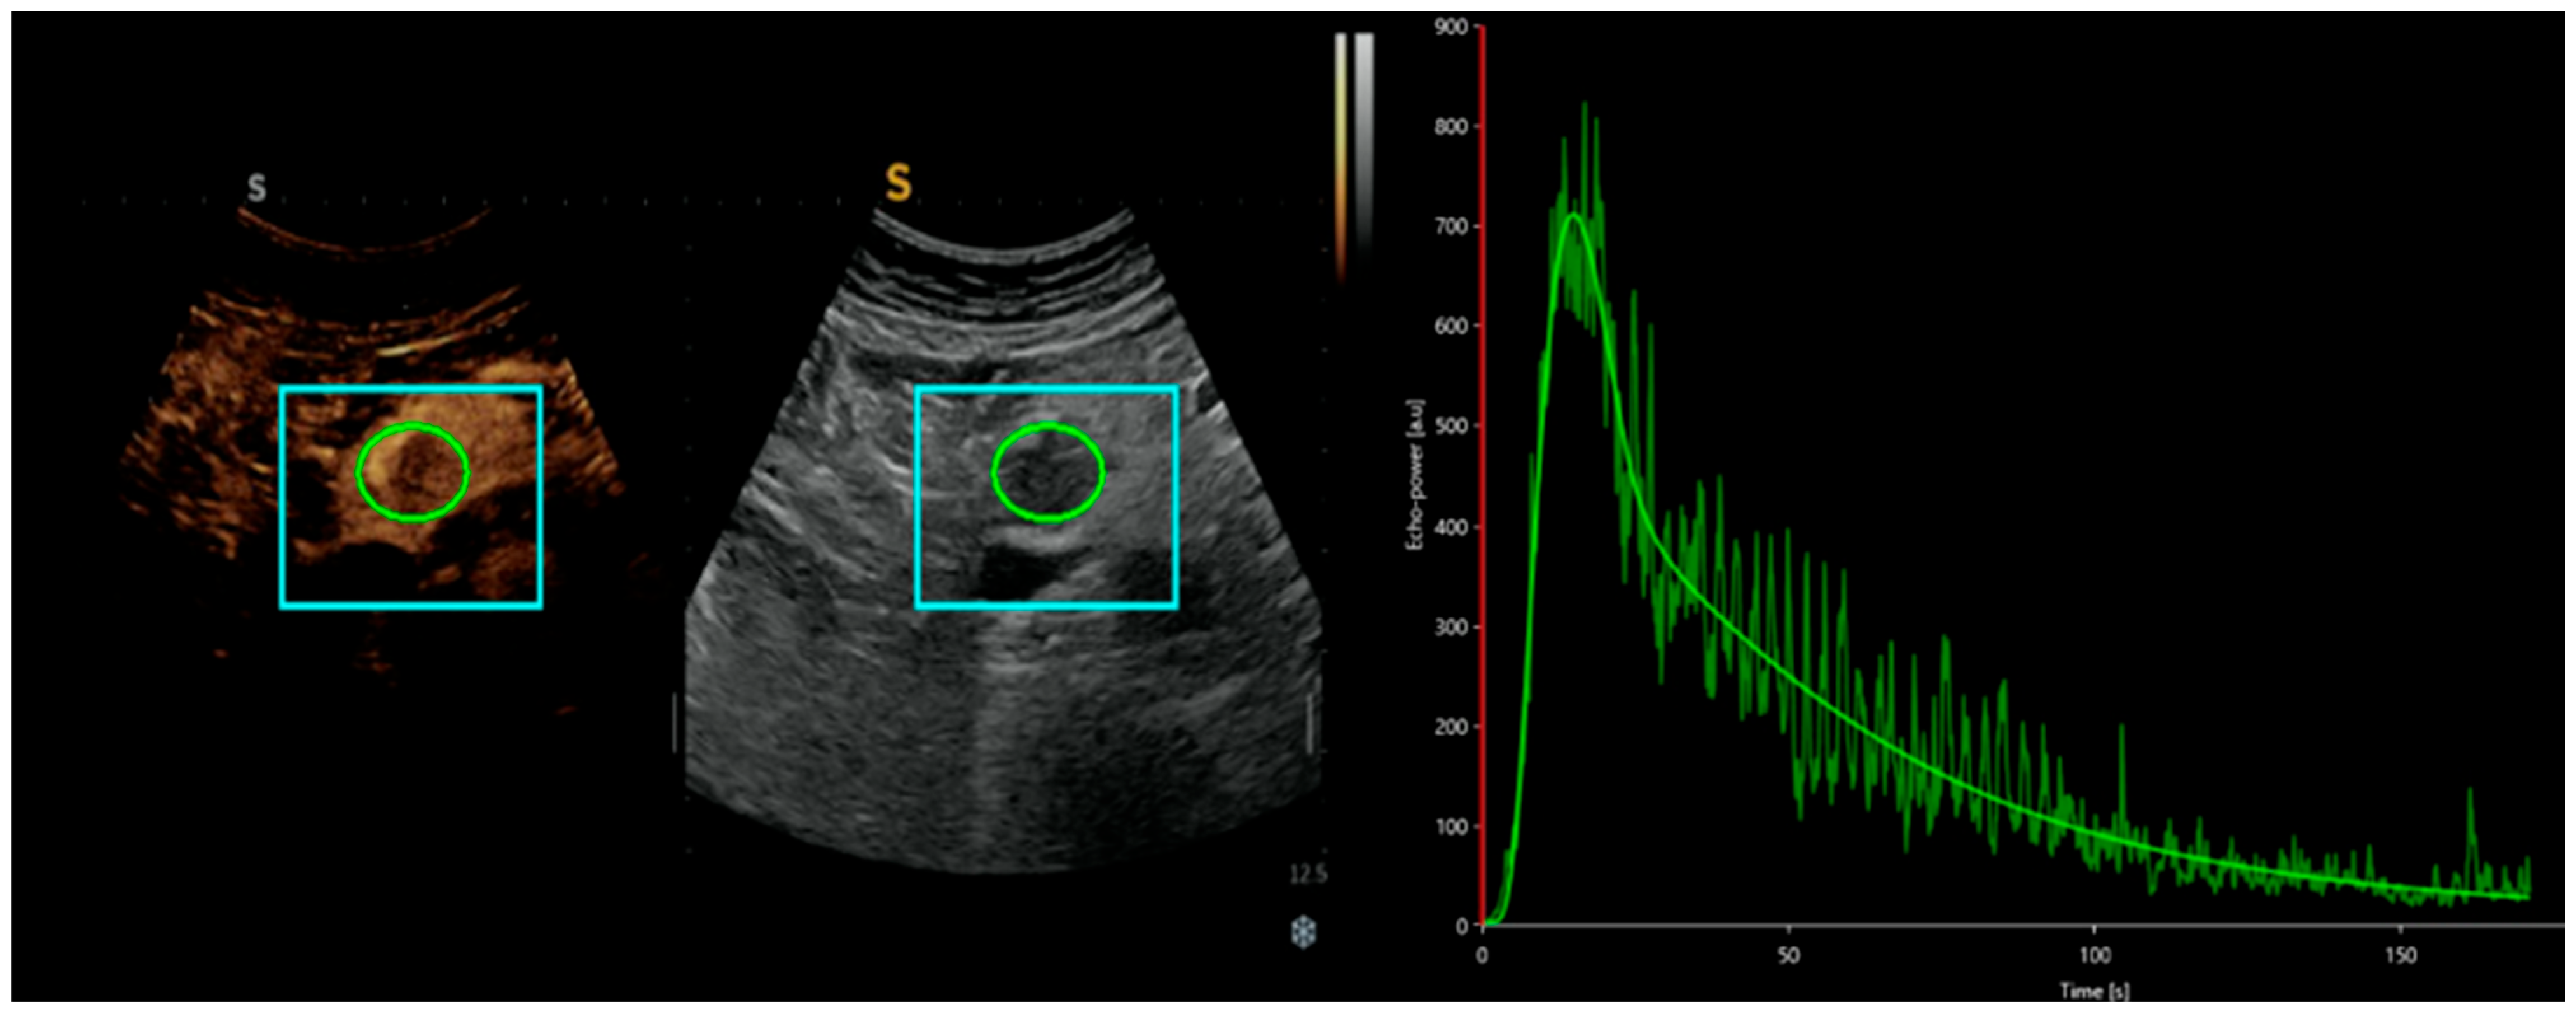Click the 500 tick on echo-power axis
The image size is (2576, 1018).
1453,426
